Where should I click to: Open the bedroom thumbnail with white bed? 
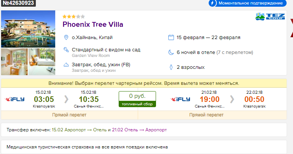tap(42, 62)
